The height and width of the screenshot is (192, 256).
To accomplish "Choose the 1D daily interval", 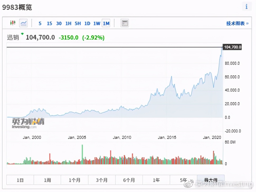I will click(87, 23).
